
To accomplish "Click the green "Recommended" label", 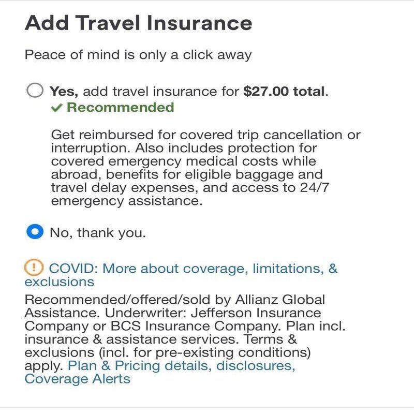I will tap(120, 108).
